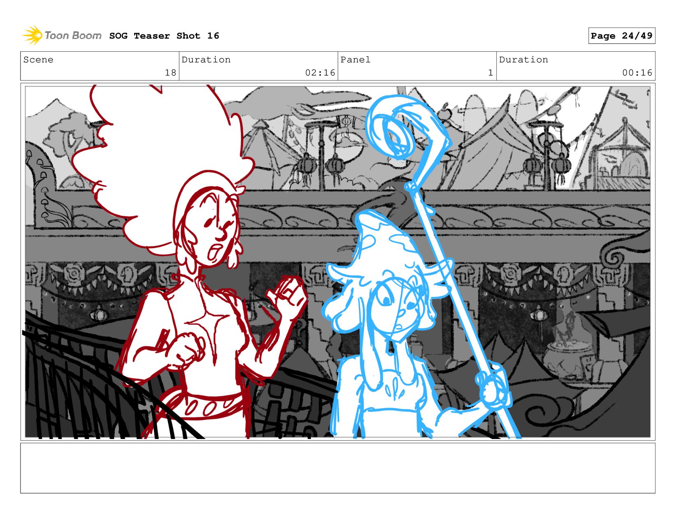Screen dimensions: 676x524
Task: Click the panel duration value '00:16'
Action: click(x=637, y=73)
